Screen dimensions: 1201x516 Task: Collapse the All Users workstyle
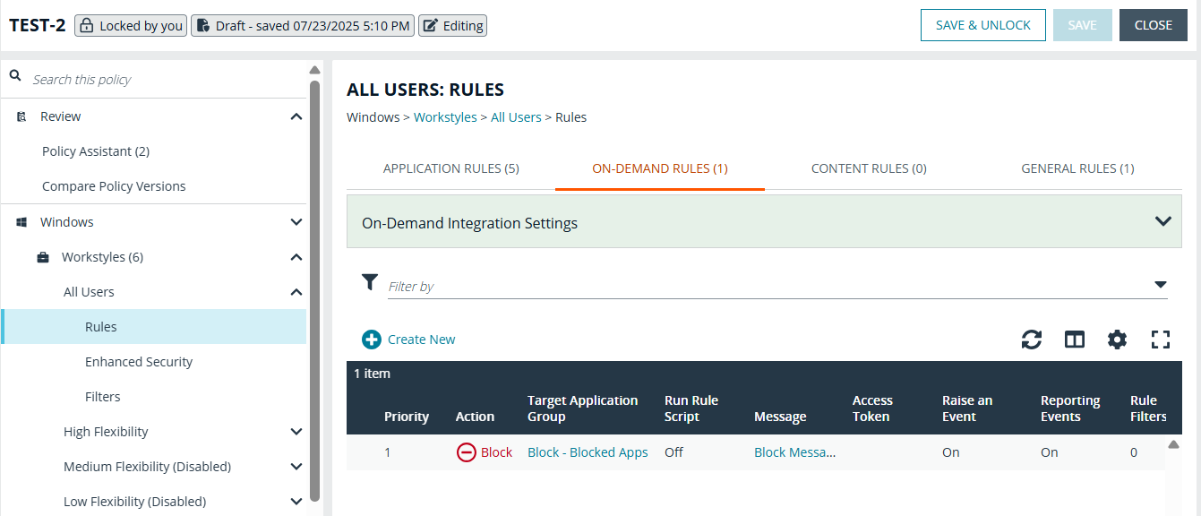click(296, 292)
